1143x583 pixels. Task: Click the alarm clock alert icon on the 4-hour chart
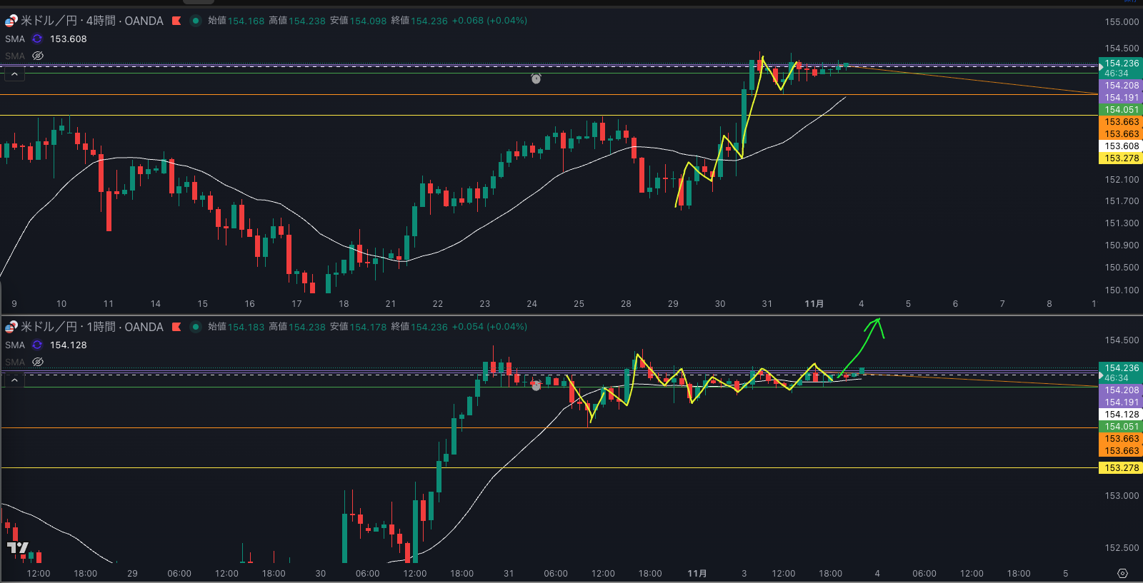pyautogui.click(x=536, y=78)
